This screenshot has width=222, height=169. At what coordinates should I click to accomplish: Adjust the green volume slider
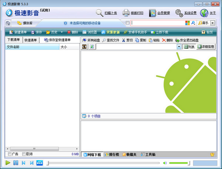[179, 163]
